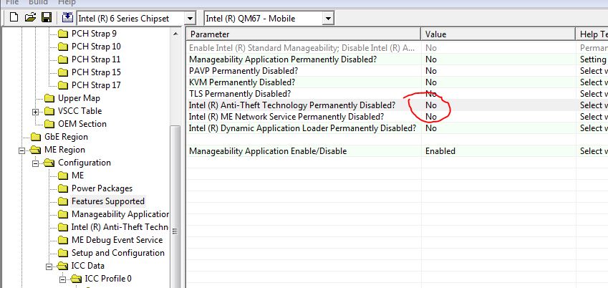Select Intel (R) Anti-Theft Techn tree folder
This screenshot has height=288, width=608.
pyautogui.click(x=120, y=226)
